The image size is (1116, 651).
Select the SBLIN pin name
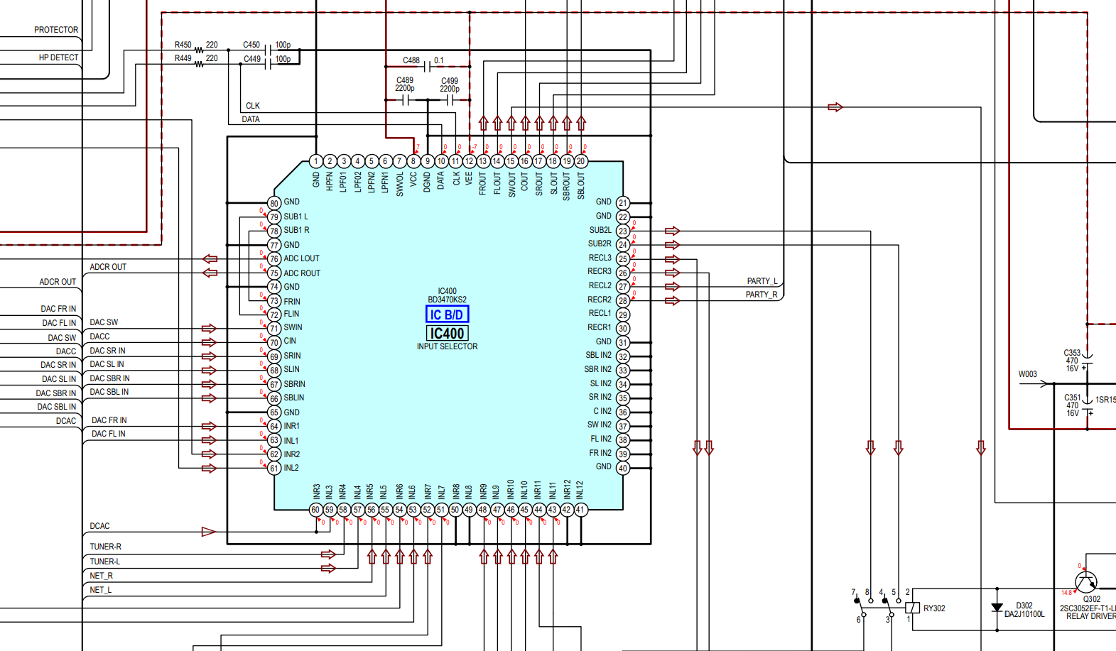294,398
